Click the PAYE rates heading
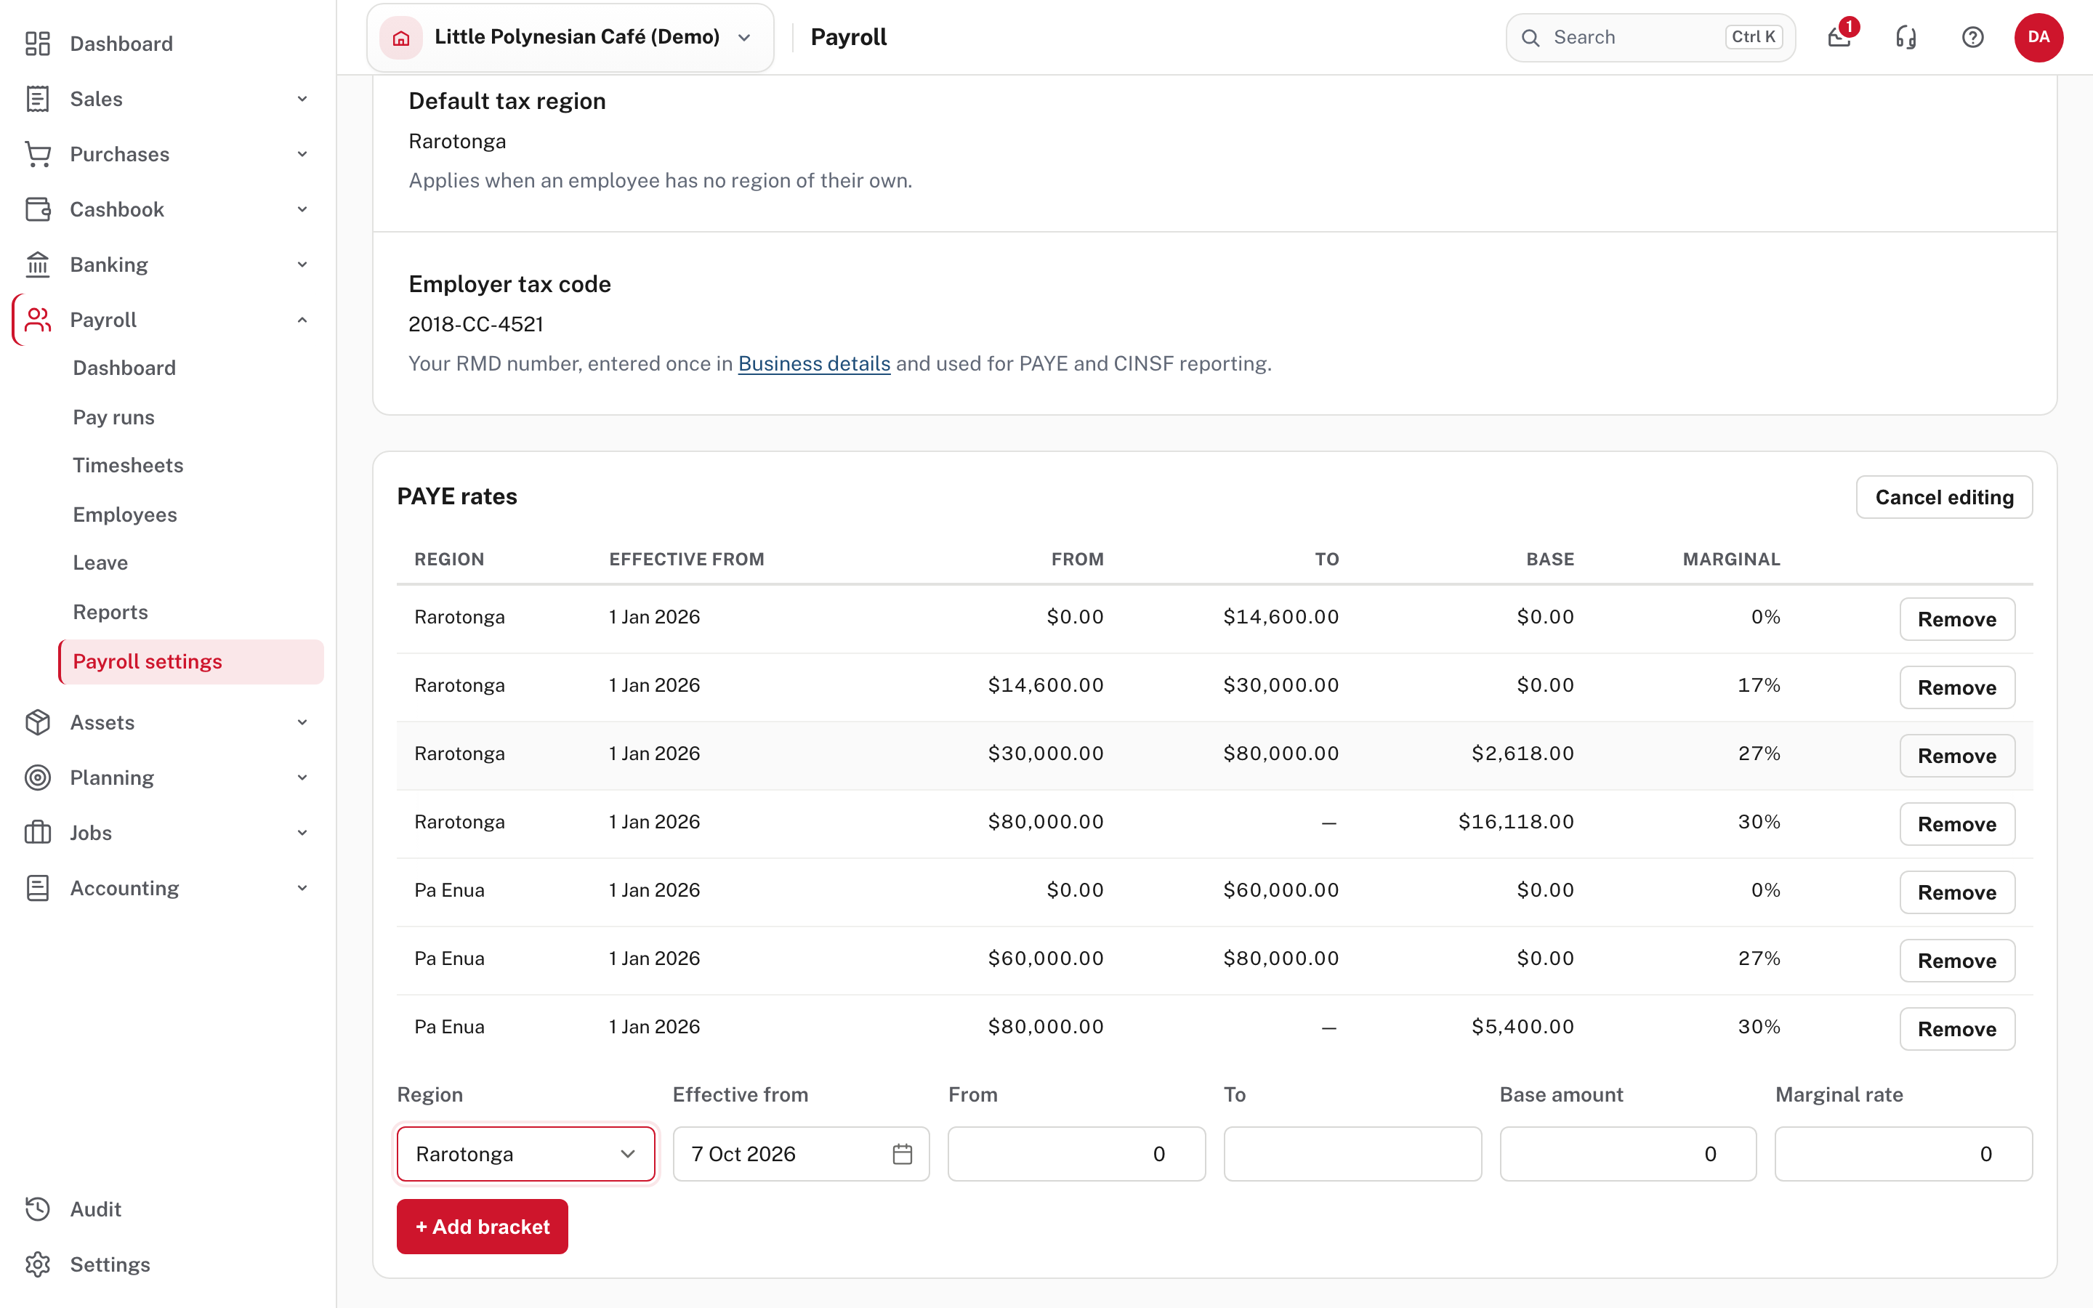 tap(456, 496)
